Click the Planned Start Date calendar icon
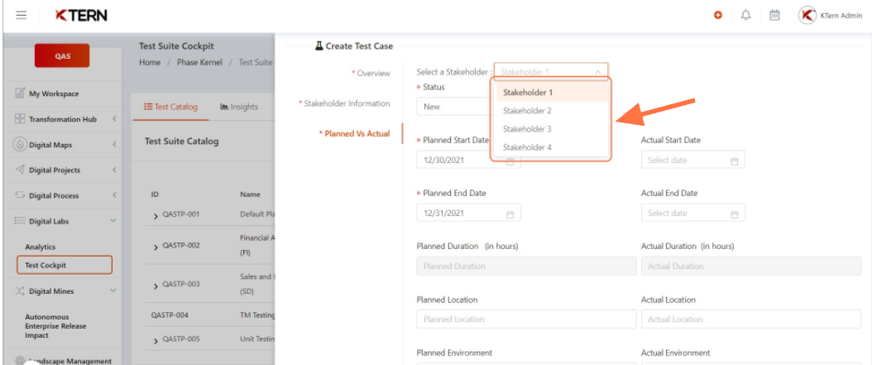872x365 pixels. (510, 162)
